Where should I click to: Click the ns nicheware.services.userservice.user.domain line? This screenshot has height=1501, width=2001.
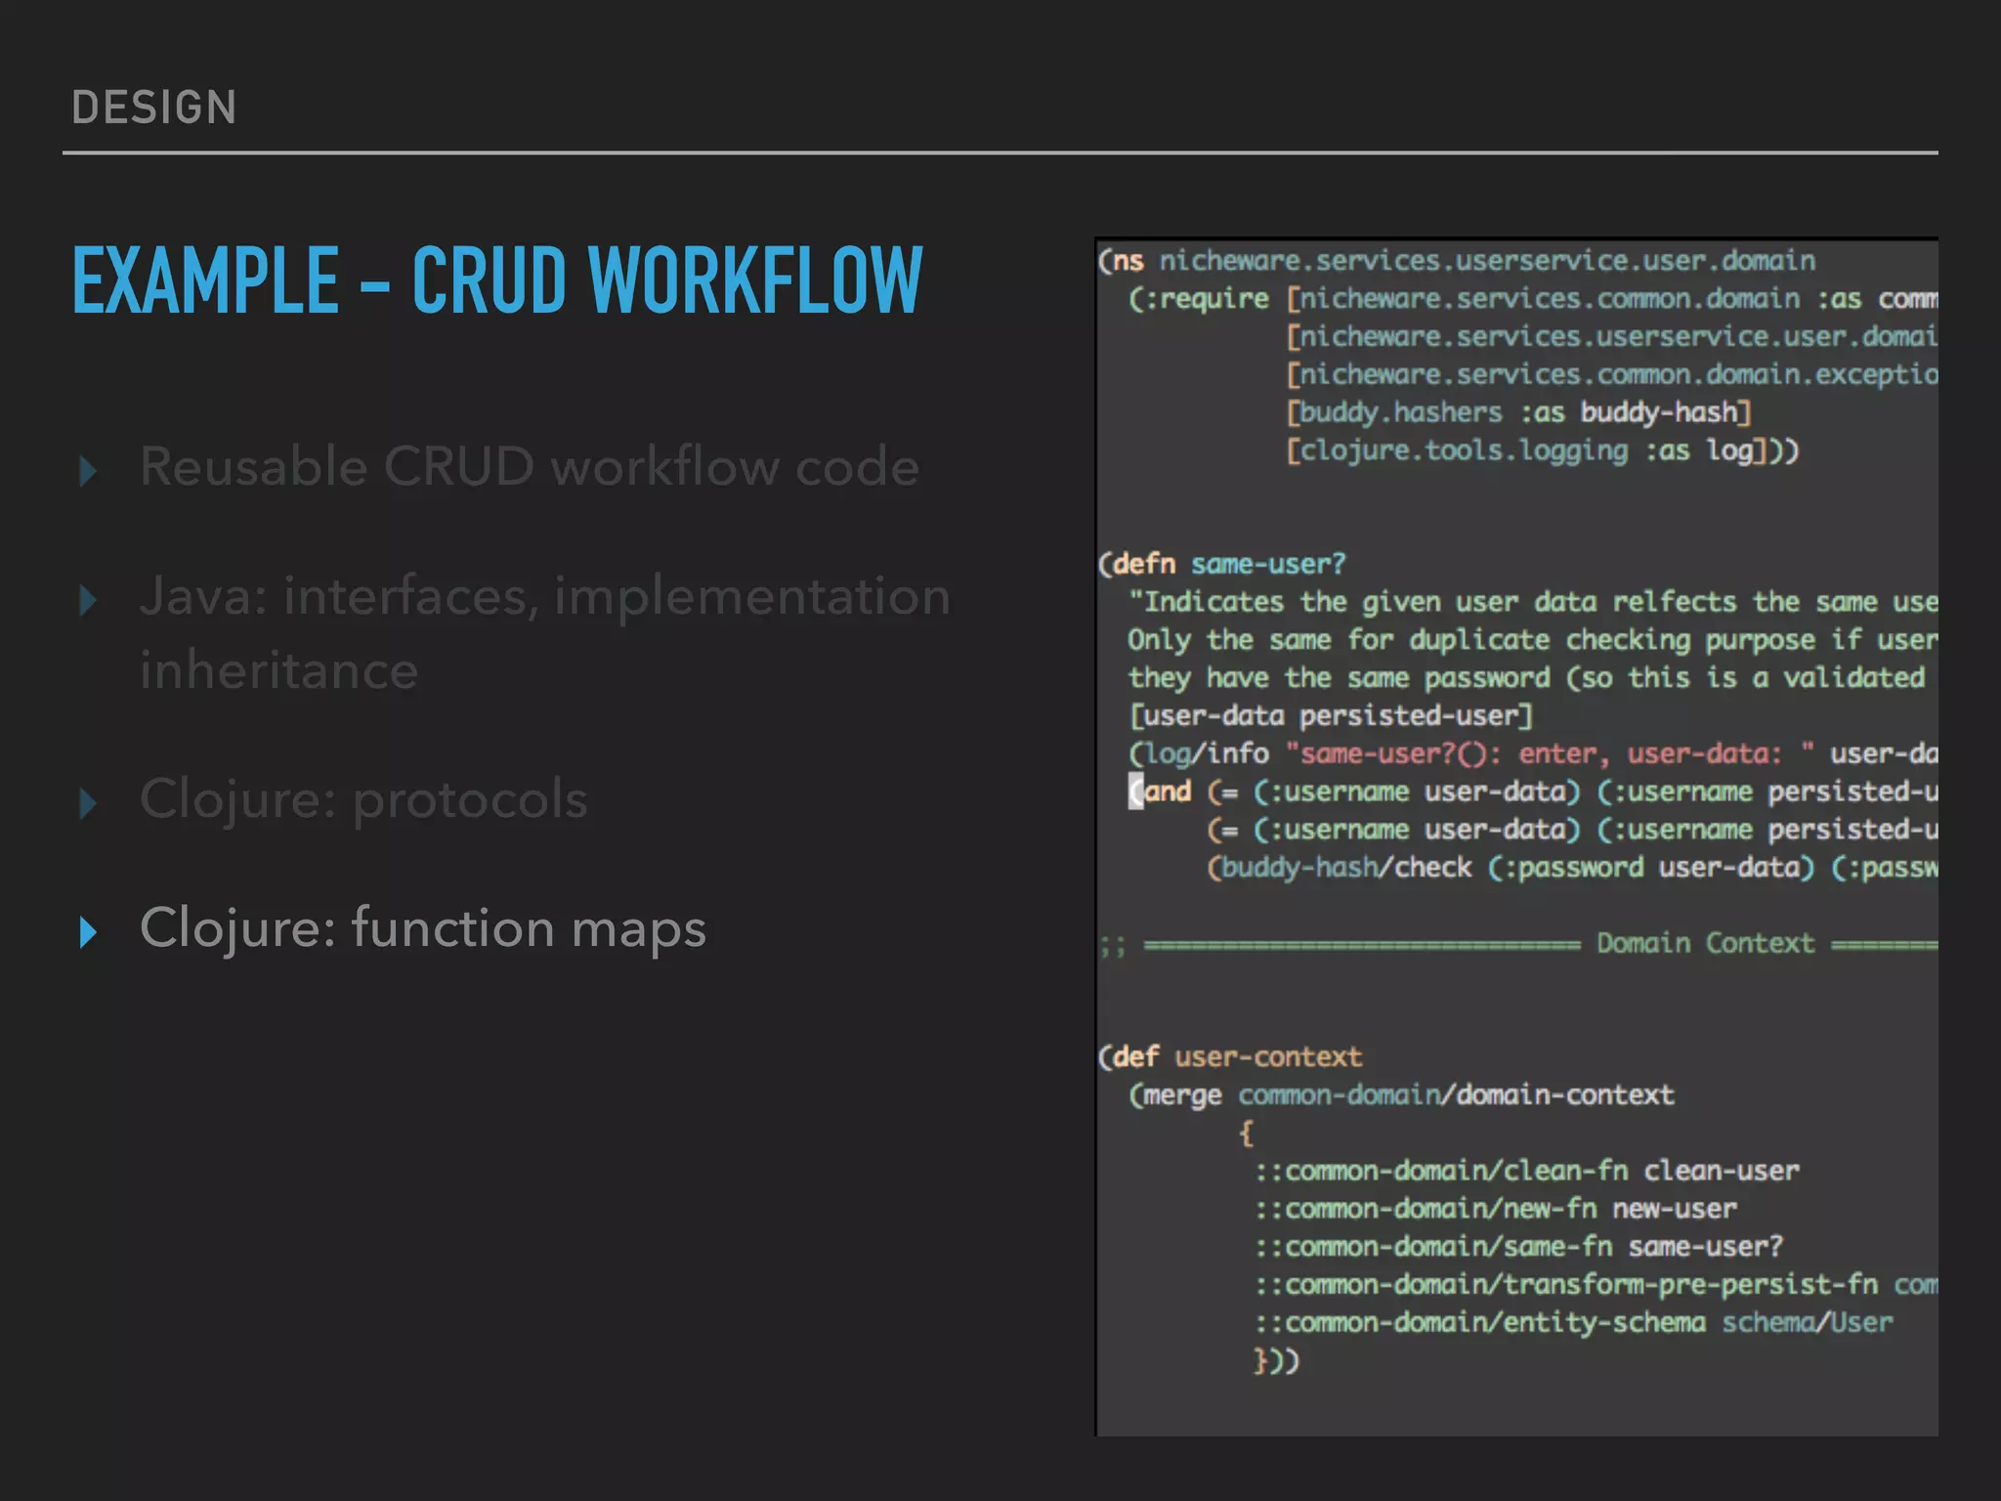(x=1457, y=261)
